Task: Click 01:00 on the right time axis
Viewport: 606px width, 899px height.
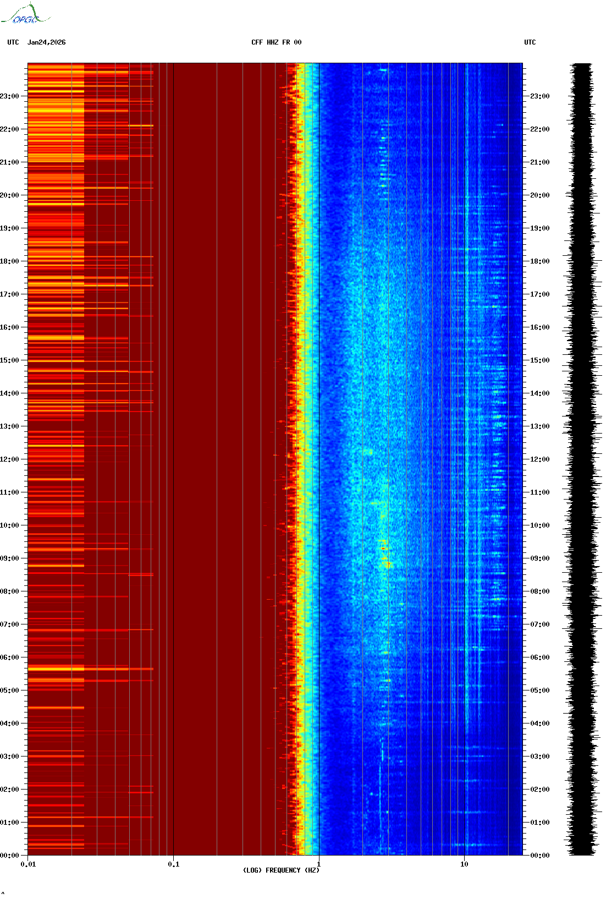Action: coord(539,823)
